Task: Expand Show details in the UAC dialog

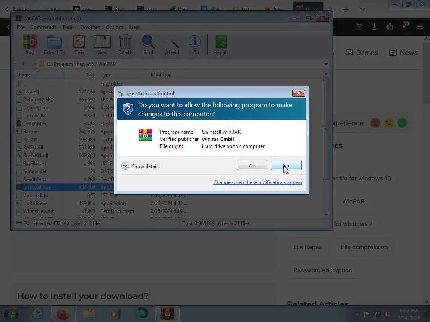Action: pyautogui.click(x=140, y=166)
